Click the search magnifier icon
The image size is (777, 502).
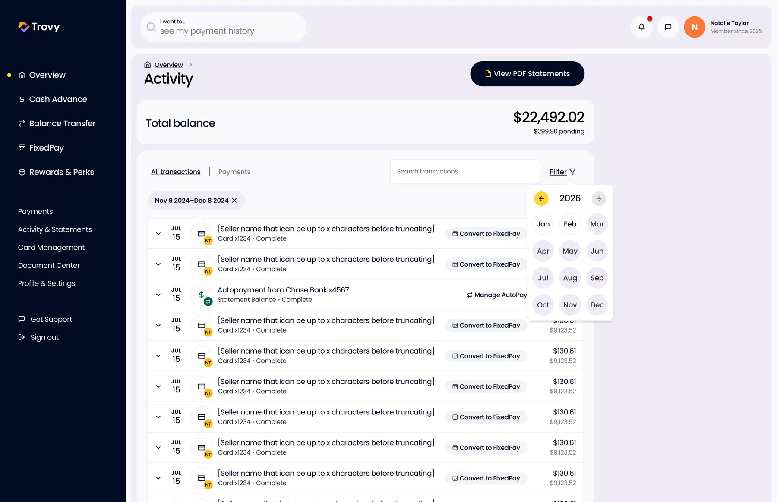(x=151, y=27)
